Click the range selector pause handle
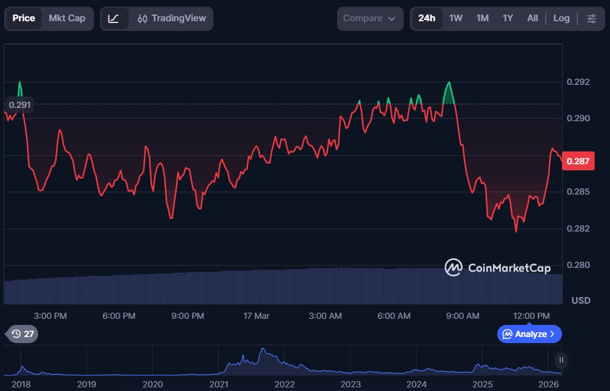Image resolution: width=610 pixels, height=391 pixels. [x=561, y=360]
